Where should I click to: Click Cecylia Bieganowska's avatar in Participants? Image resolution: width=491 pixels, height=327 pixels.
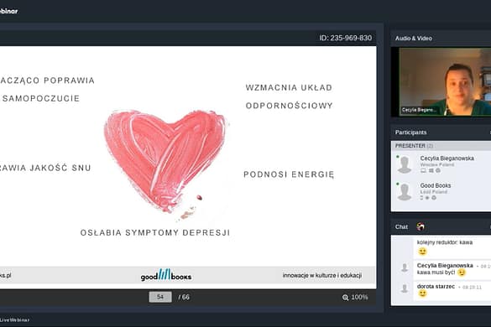click(405, 164)
